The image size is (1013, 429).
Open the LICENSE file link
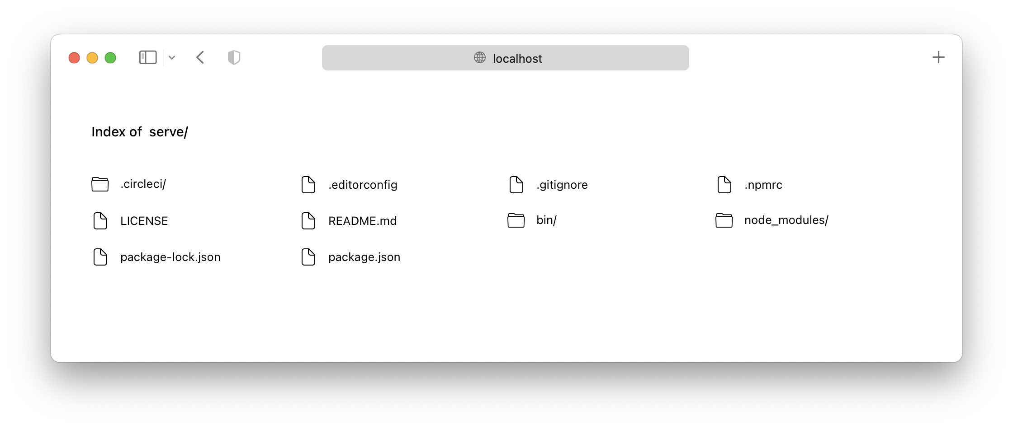(x=144, y=221)
